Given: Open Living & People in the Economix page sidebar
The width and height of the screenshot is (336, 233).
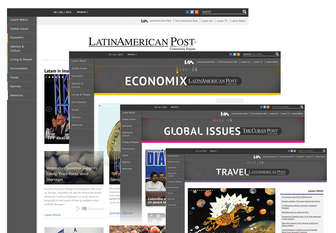Looking at the screenshot, I should click(x=81, y=95).
